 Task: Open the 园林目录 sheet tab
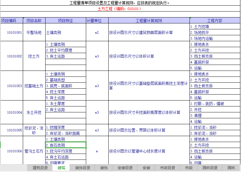pyautogui.click(x=210, y=168)
